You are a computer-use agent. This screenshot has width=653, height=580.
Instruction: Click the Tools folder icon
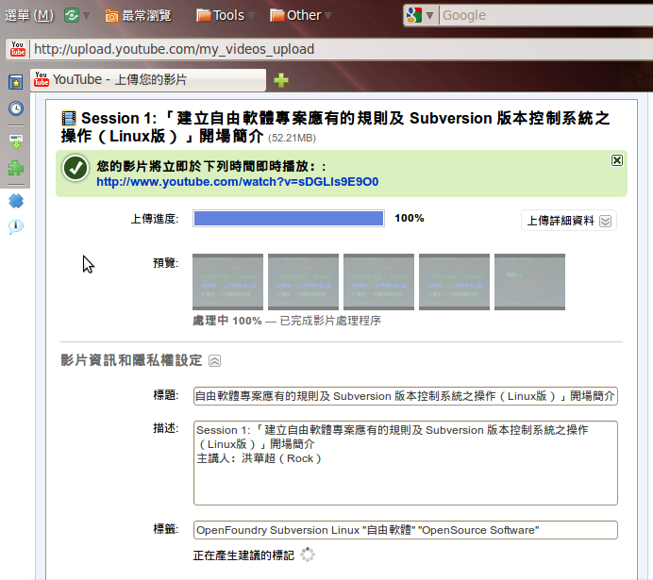point(203,15)
